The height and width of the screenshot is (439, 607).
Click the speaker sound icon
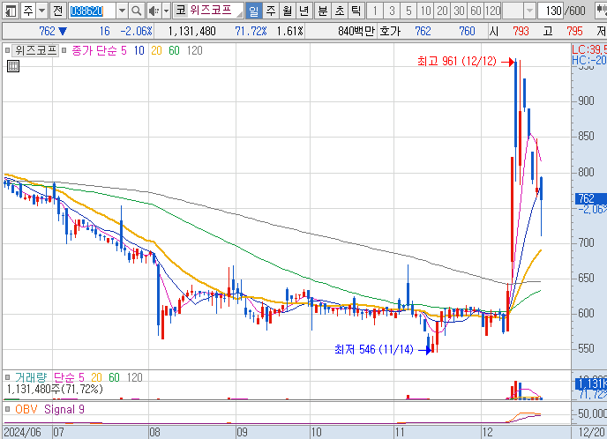click(154, 11)
